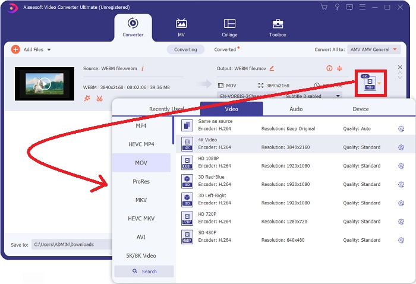This screenshot has height=284, width=416.
Task: Open the cut scissors tool
Action: coord(99,99)
